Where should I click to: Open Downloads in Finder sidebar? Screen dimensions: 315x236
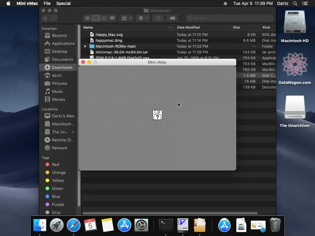(58, 67)
